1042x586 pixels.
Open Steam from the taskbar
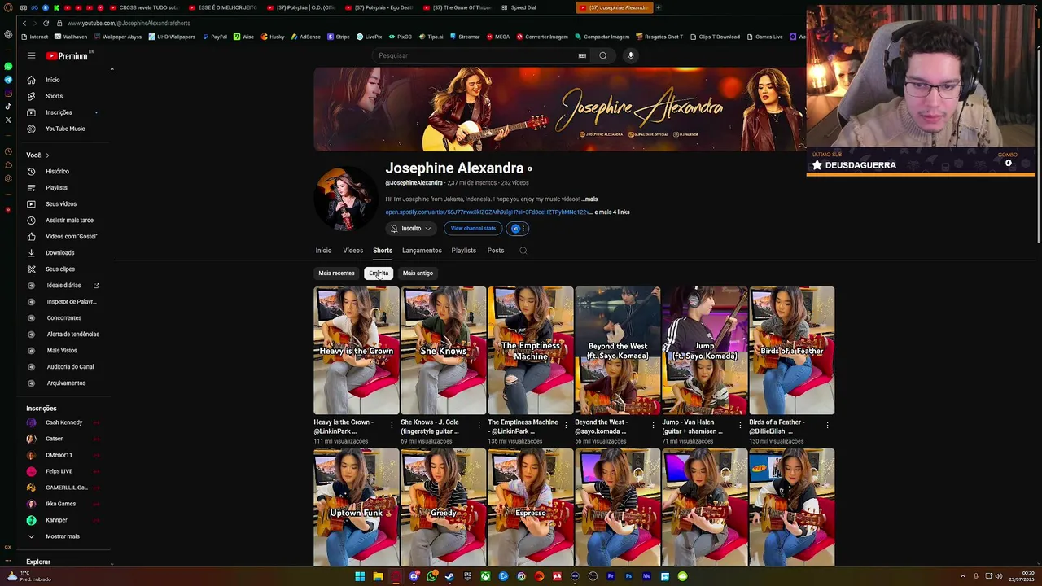(449, 577)
